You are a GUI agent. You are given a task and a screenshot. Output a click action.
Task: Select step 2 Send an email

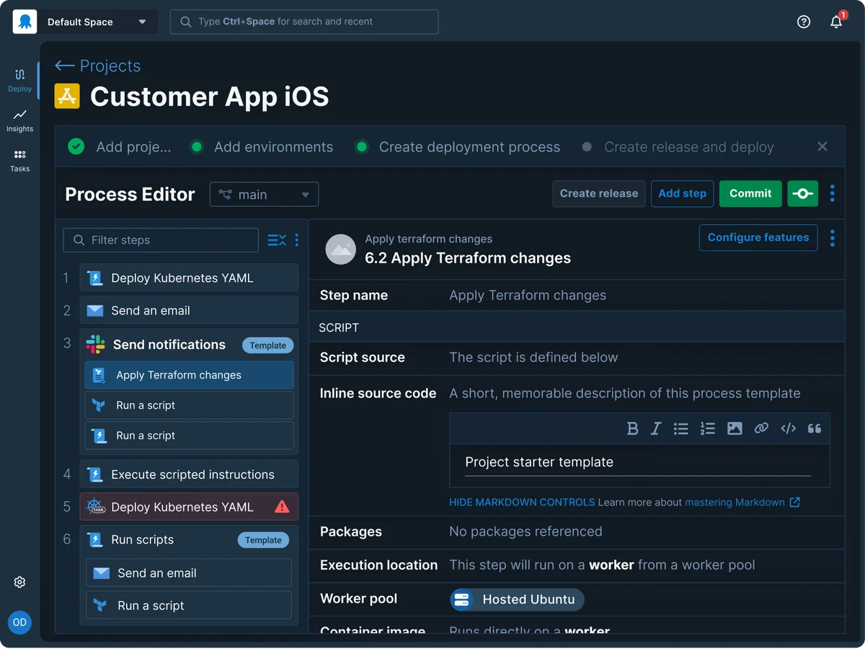pos(189,311)
